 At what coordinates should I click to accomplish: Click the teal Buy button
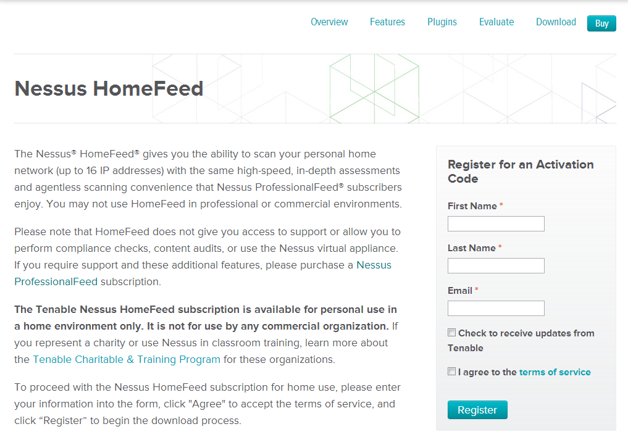601,23
